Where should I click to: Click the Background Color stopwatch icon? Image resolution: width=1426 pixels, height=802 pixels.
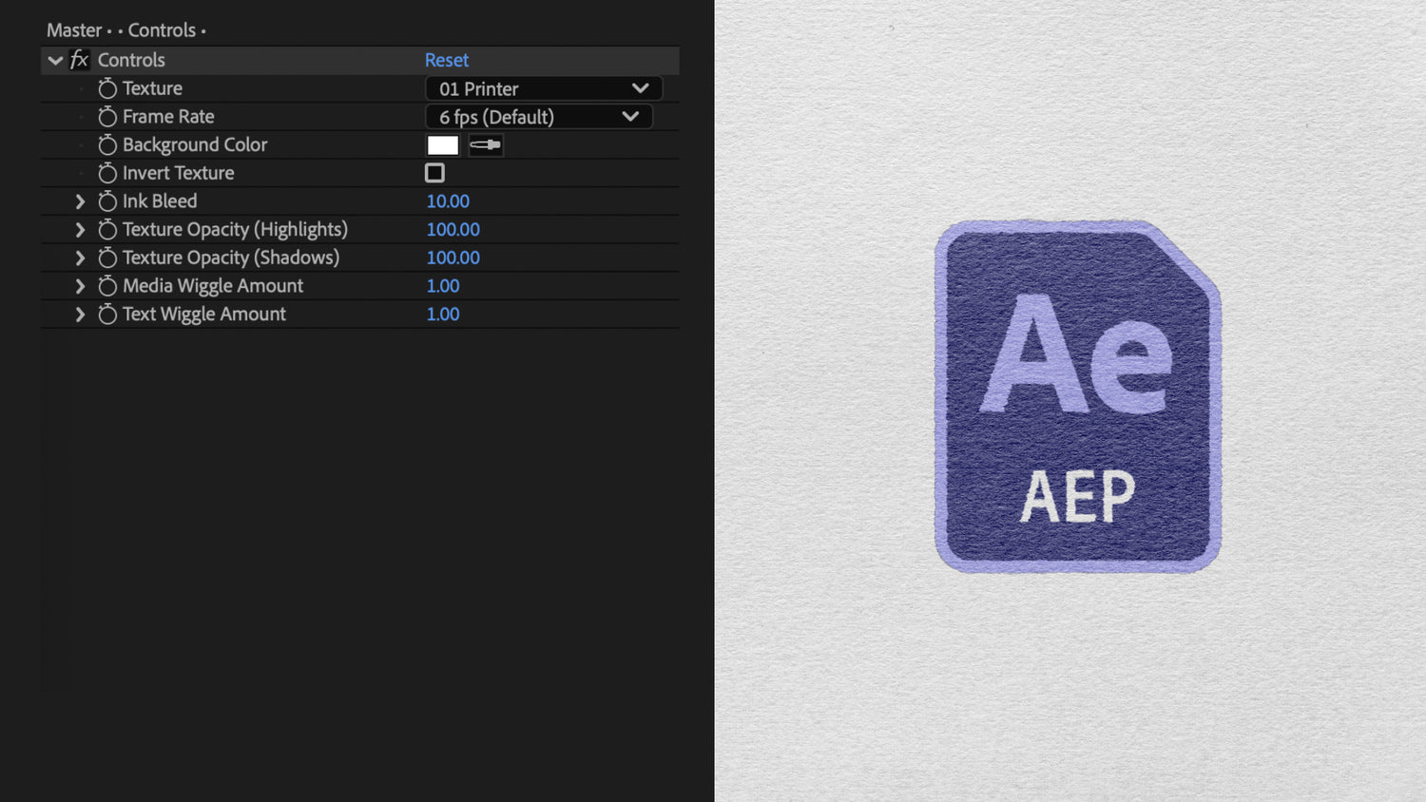(x=107, y=144)
